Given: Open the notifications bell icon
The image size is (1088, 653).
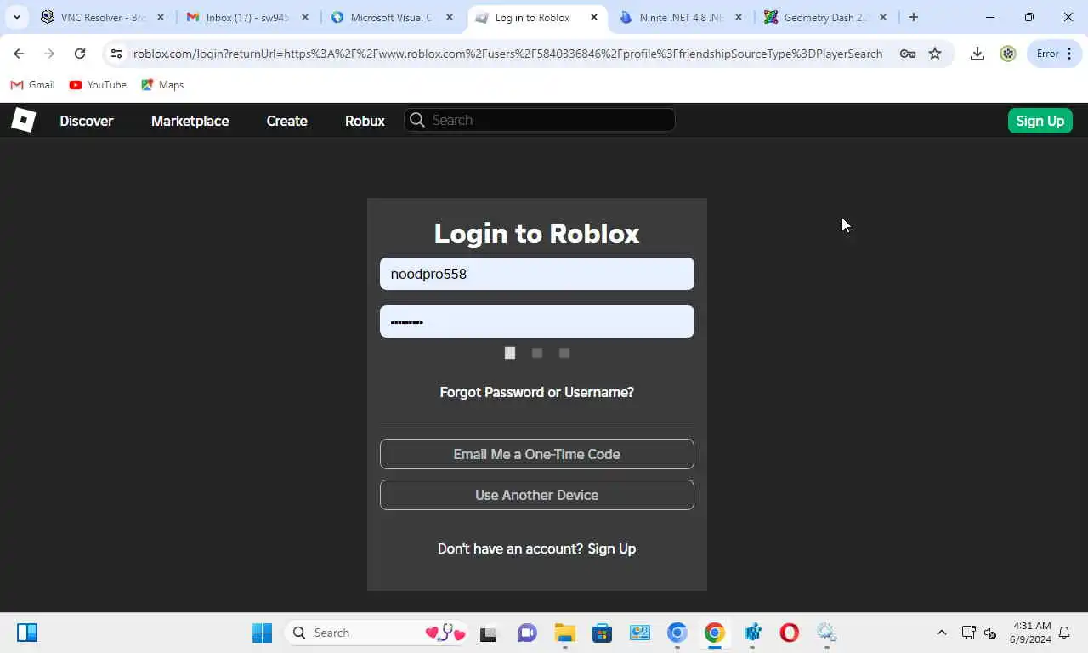Looking at the screenshot, I should [1064, 633].
